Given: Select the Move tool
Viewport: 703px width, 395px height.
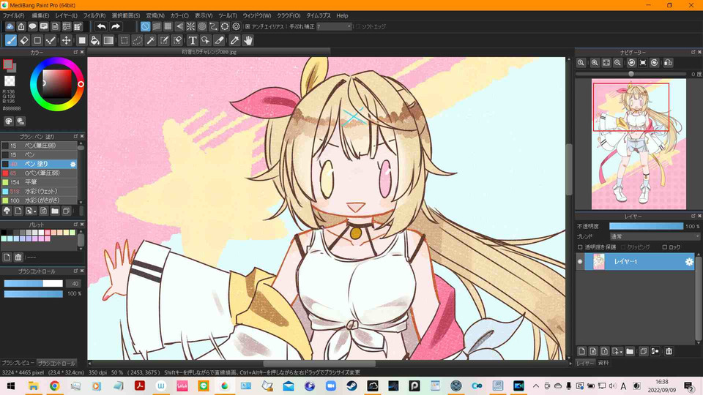Looking at the screenshot, I should tap(66, 41).
